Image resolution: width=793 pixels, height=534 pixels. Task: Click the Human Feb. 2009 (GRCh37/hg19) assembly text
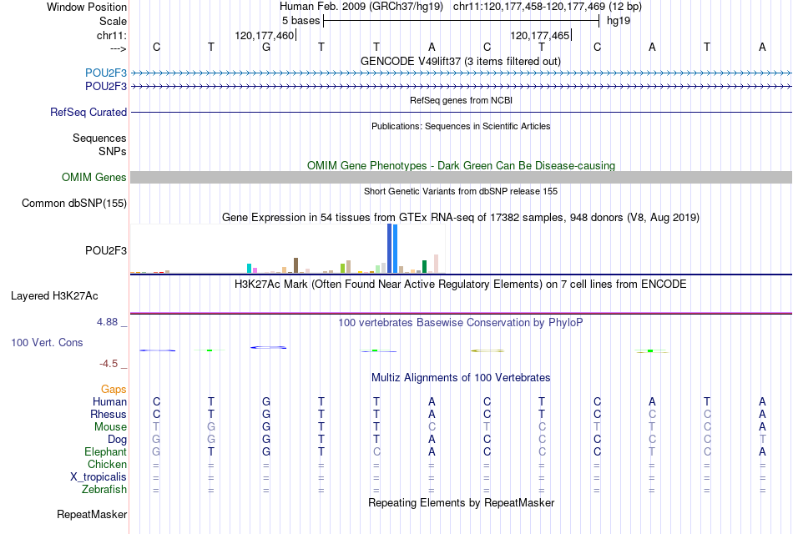click(x=361, y=7)
